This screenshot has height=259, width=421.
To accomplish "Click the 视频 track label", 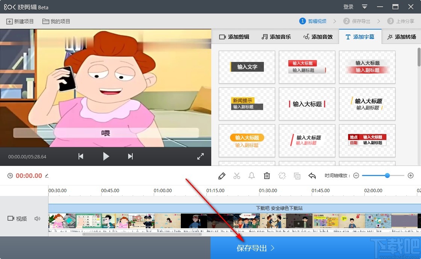I will click(x=17, y=218).
